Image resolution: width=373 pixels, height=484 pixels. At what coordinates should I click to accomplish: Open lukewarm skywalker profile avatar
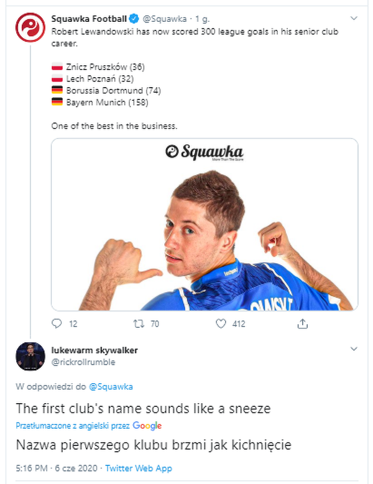(30, 356)
